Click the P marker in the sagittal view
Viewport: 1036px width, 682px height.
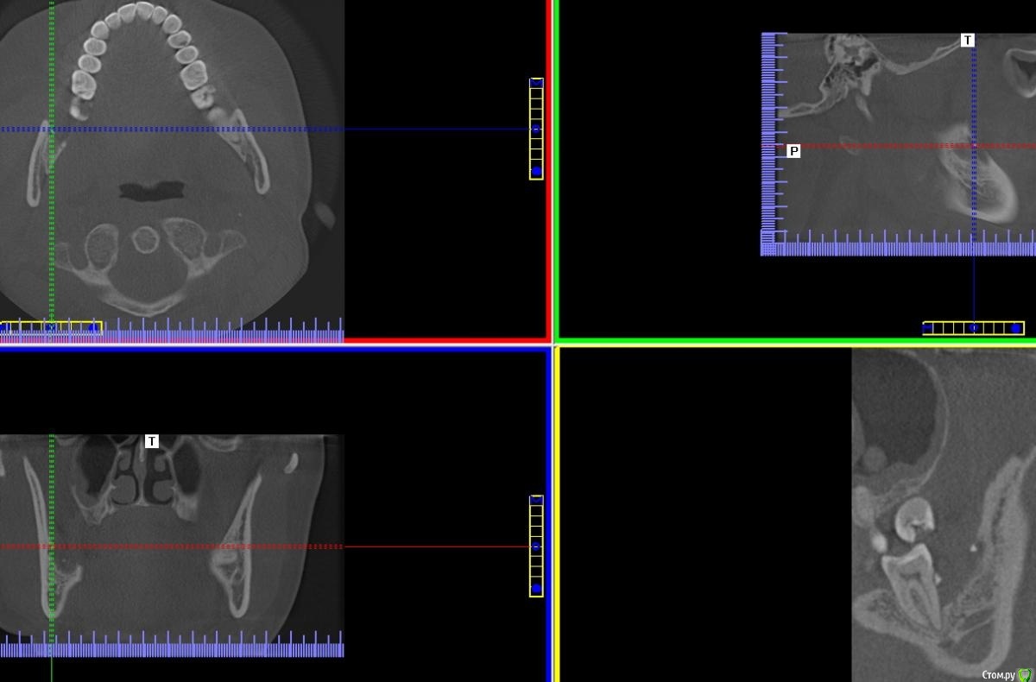click(793, 151)
